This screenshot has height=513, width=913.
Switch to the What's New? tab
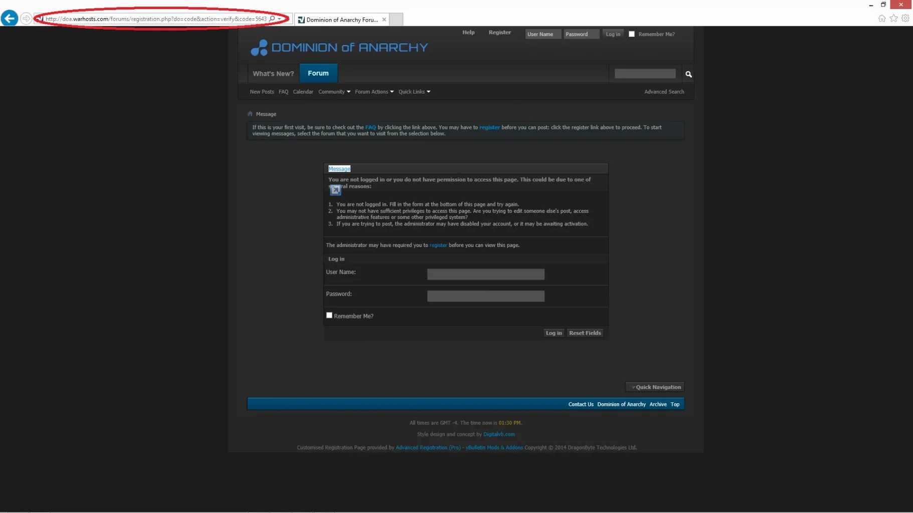273,74
